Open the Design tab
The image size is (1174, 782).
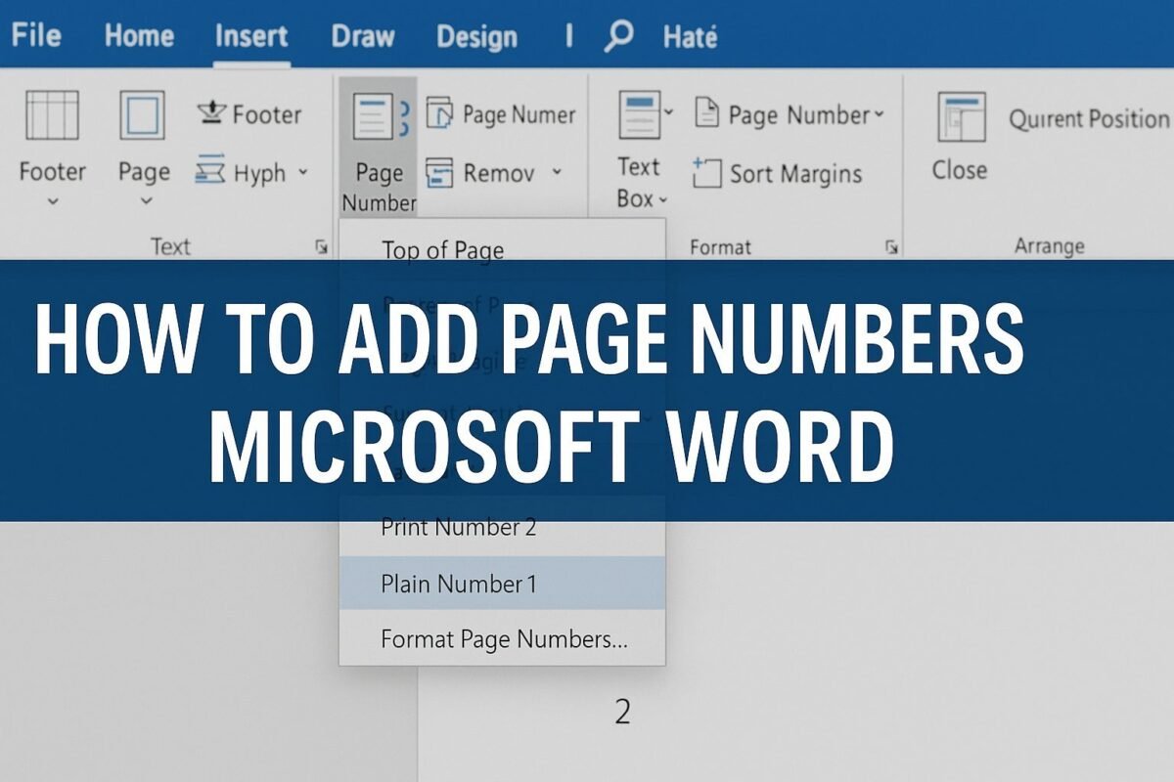tap(476, 36)
